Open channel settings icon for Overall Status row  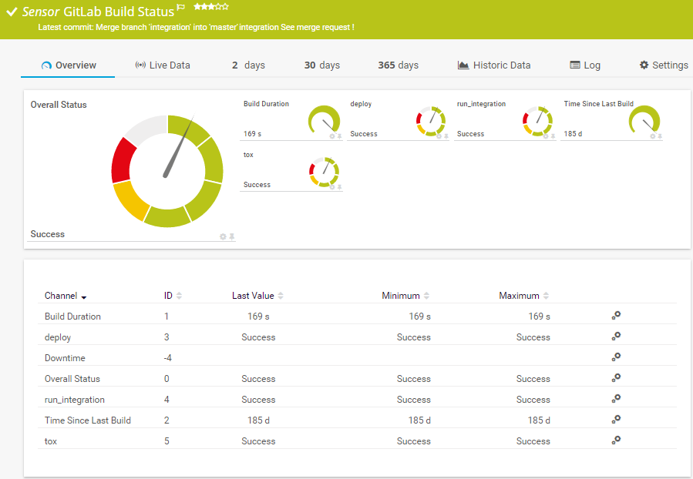[616, 378]
